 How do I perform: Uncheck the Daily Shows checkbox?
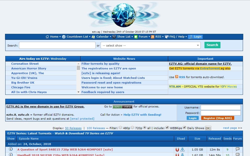[x=184, y=128]
